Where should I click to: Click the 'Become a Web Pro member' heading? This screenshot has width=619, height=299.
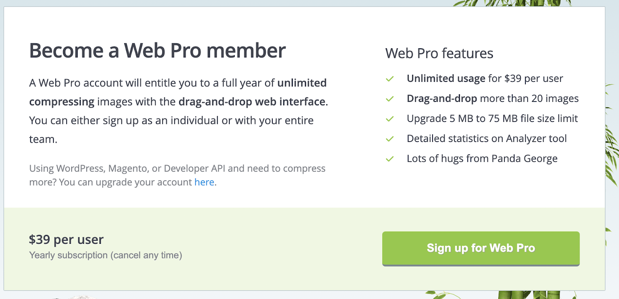coord(157,51)
